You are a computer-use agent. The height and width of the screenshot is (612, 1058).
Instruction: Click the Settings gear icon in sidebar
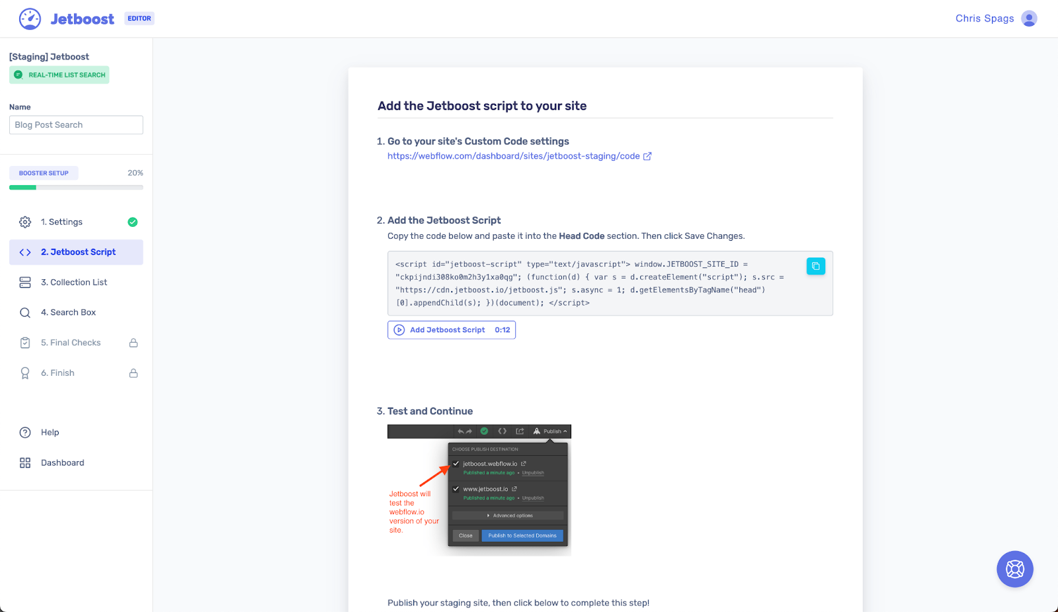(x=25, y=222)
